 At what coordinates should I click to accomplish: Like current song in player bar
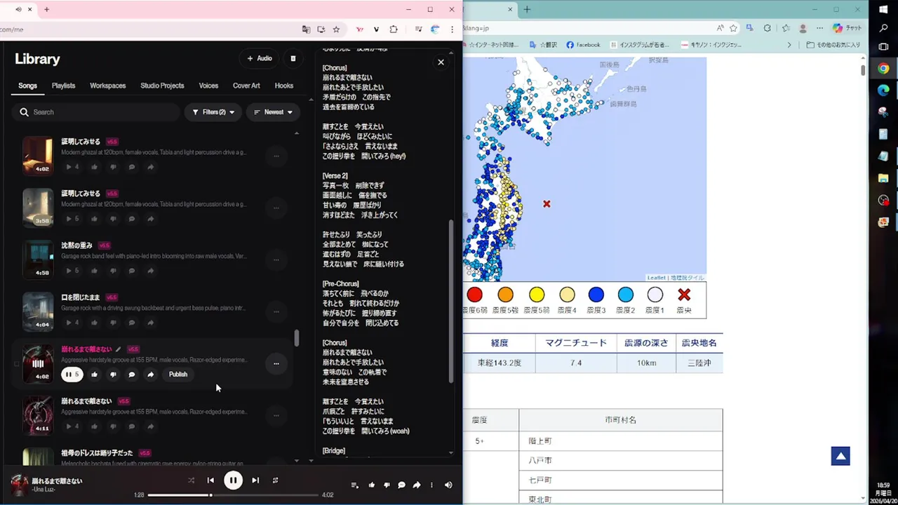[x=371, y=485]
